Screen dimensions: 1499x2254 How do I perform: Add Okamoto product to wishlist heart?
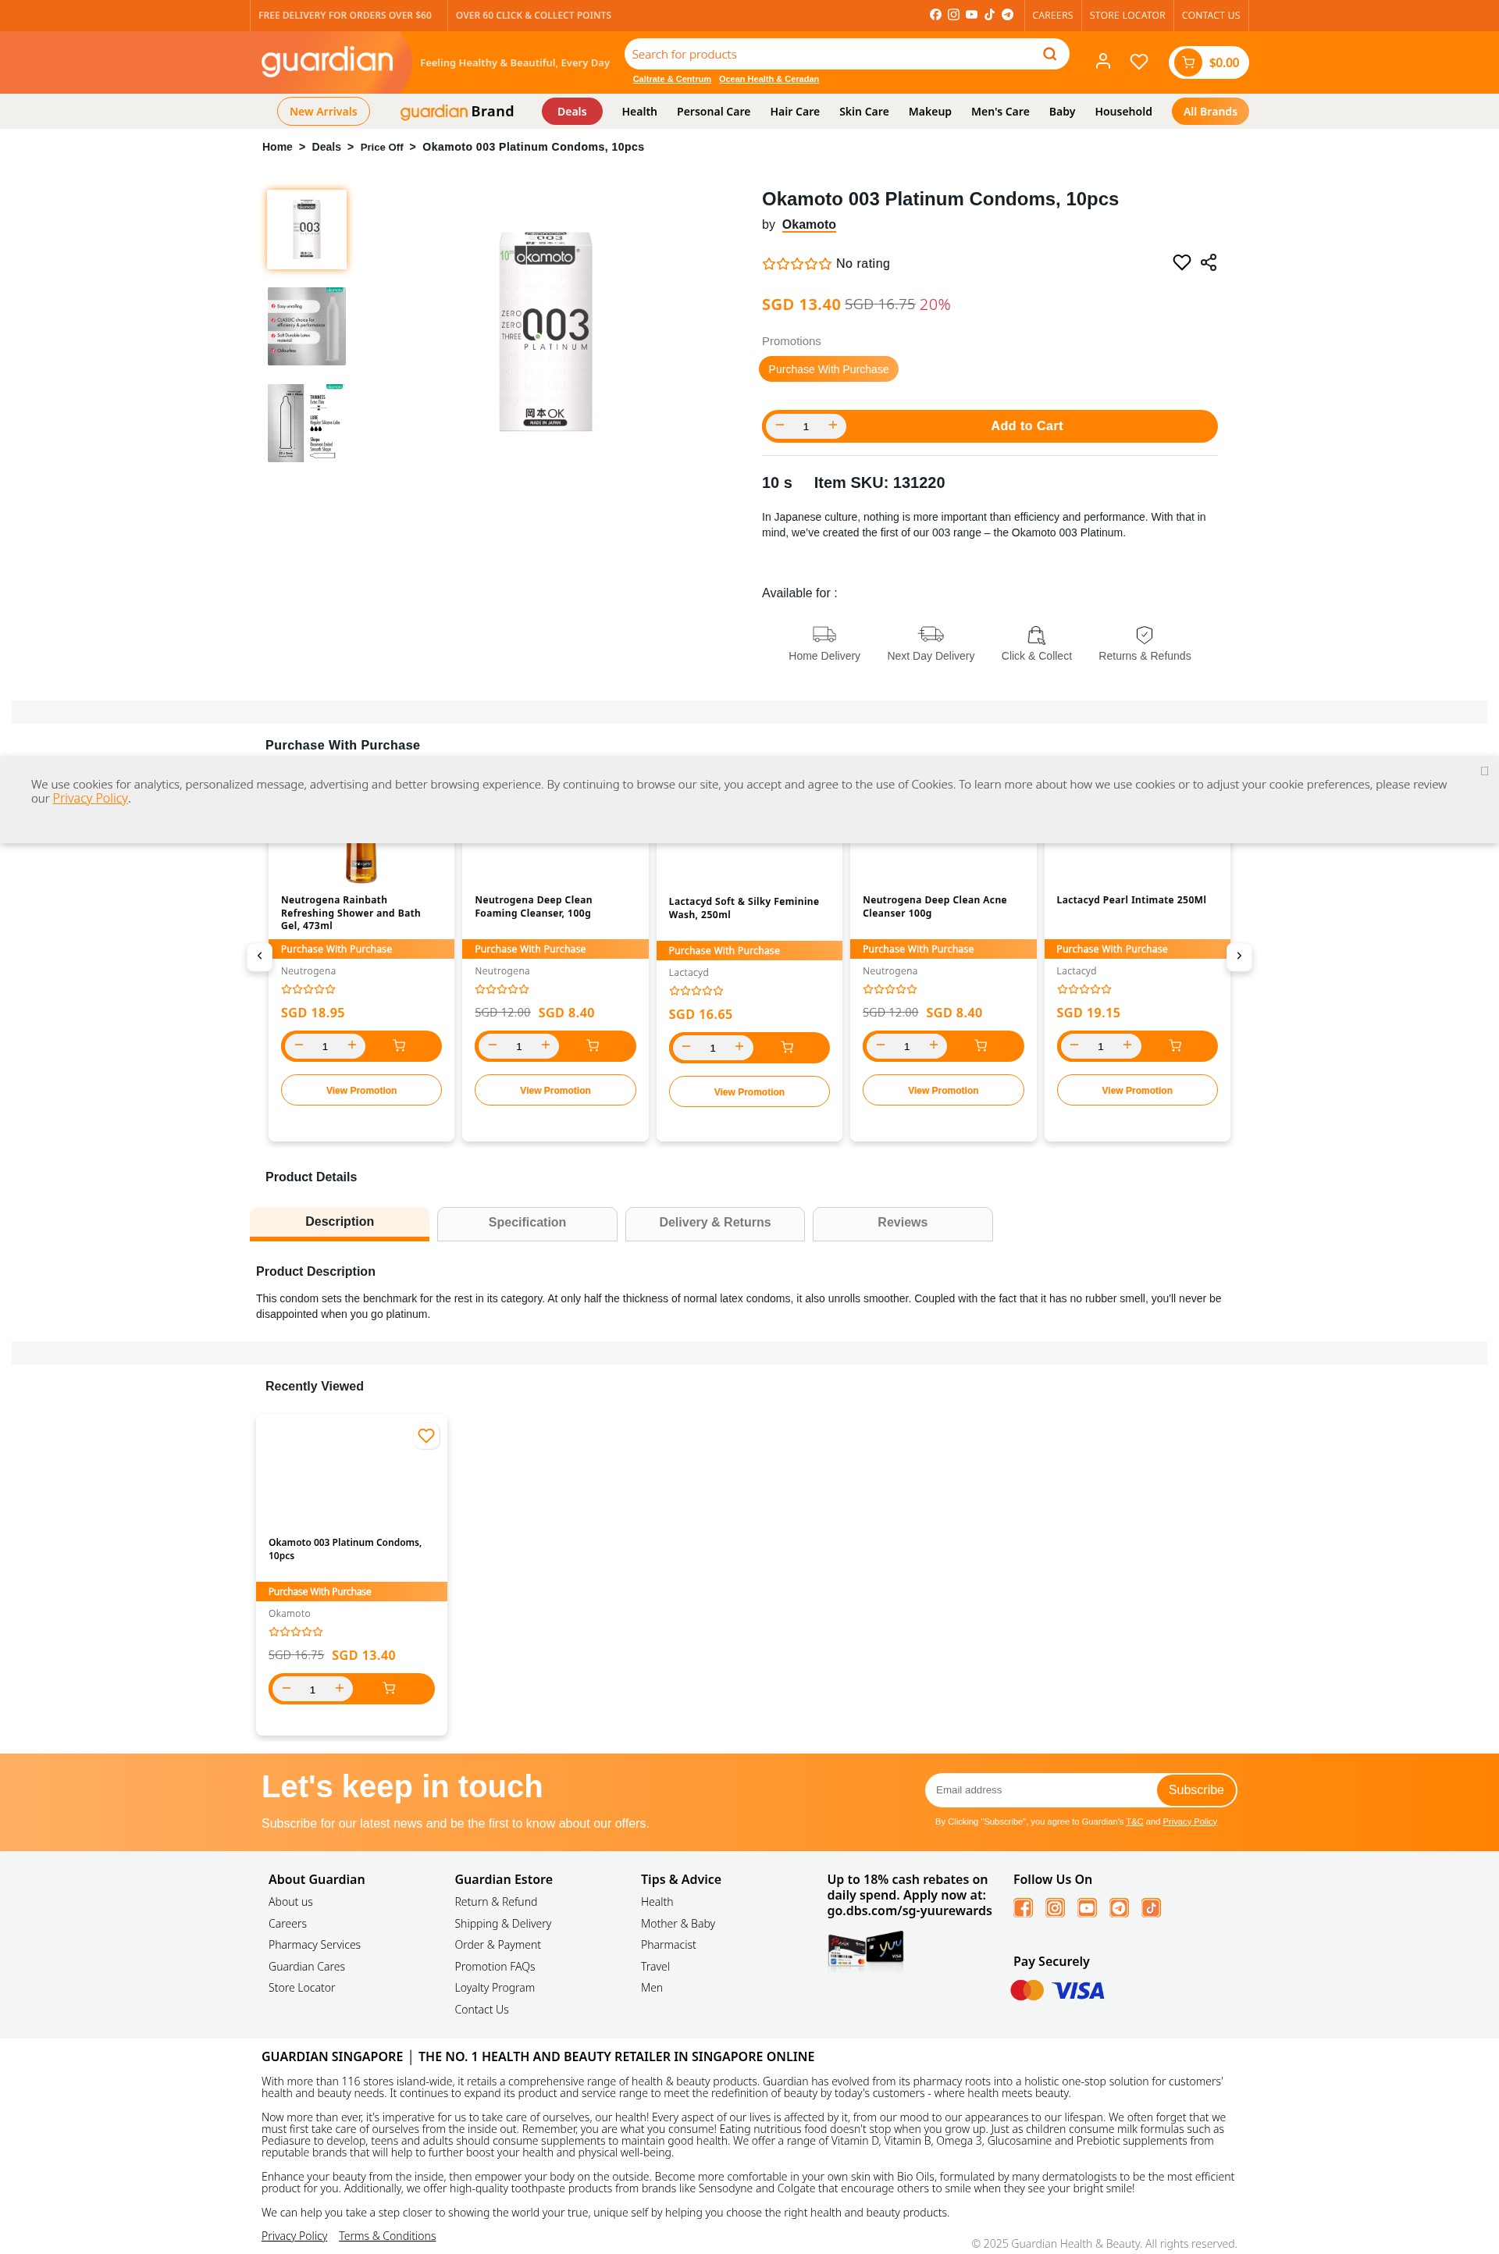click(x=1181, y=262)
